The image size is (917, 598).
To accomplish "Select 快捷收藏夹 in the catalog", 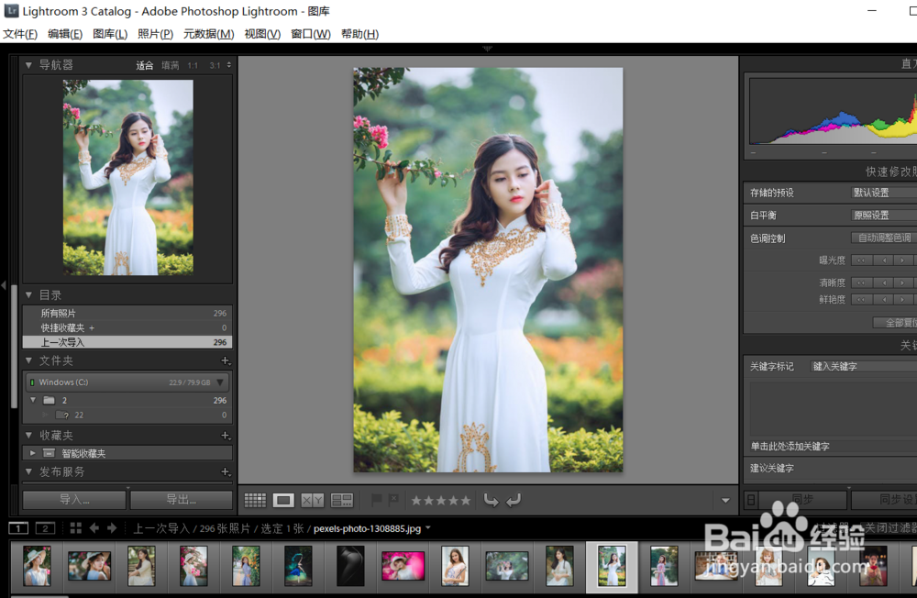I will click(127, 327).
